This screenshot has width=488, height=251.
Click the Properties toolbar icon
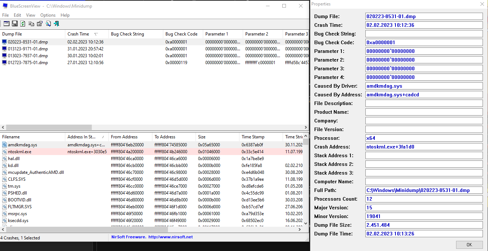tap(40, 24)
